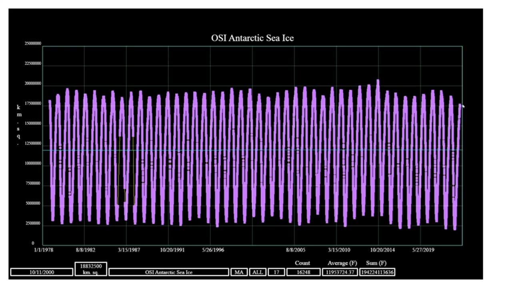
Task: Click the vertical km. sq. axis label
Action: [19, 125]
